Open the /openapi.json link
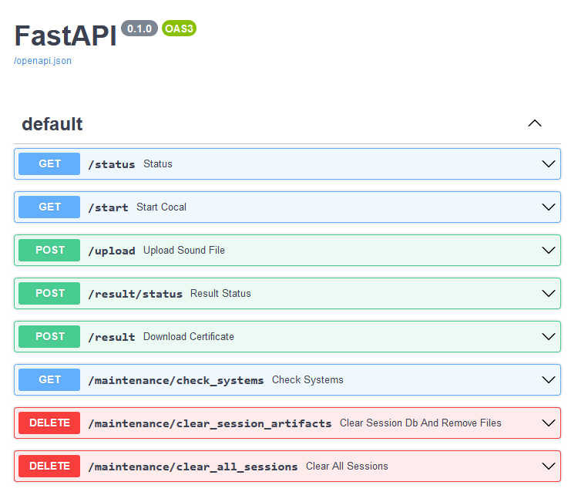This screenshot has height=502, width=578. [42, 61]
